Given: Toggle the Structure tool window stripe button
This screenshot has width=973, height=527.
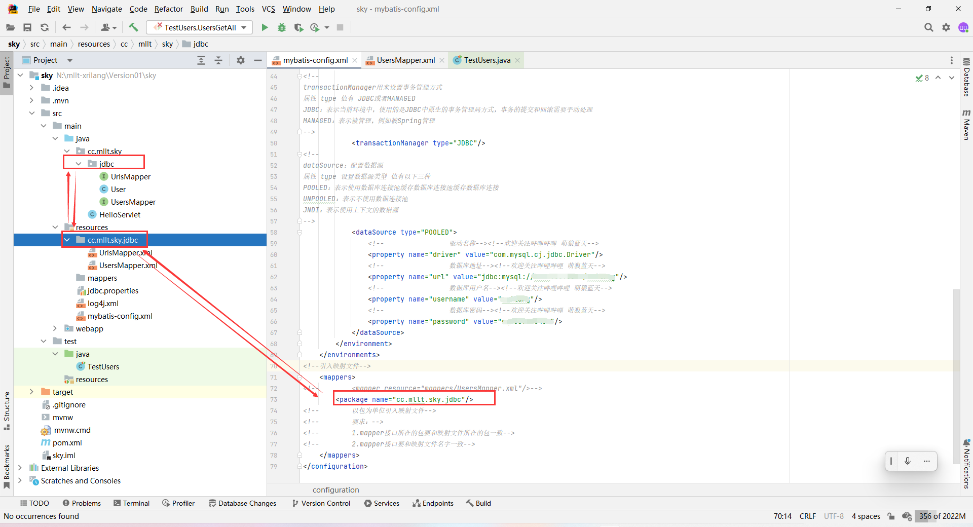Looking at the screenshot, I should pos(7,411).
